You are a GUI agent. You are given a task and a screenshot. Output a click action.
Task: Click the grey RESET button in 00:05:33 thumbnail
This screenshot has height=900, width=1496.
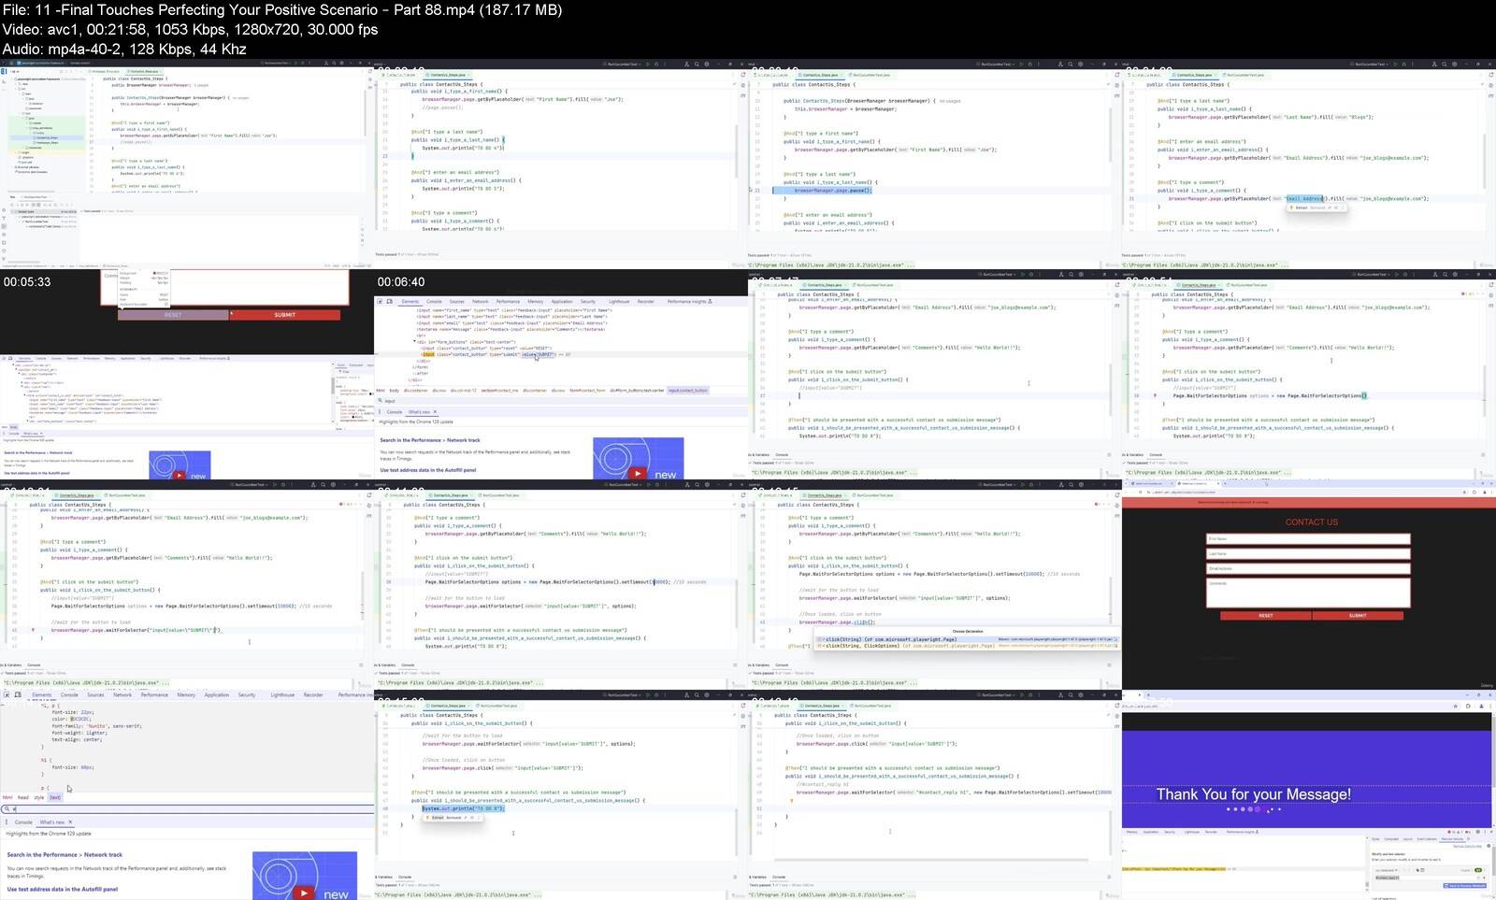(x=173, y=315)
